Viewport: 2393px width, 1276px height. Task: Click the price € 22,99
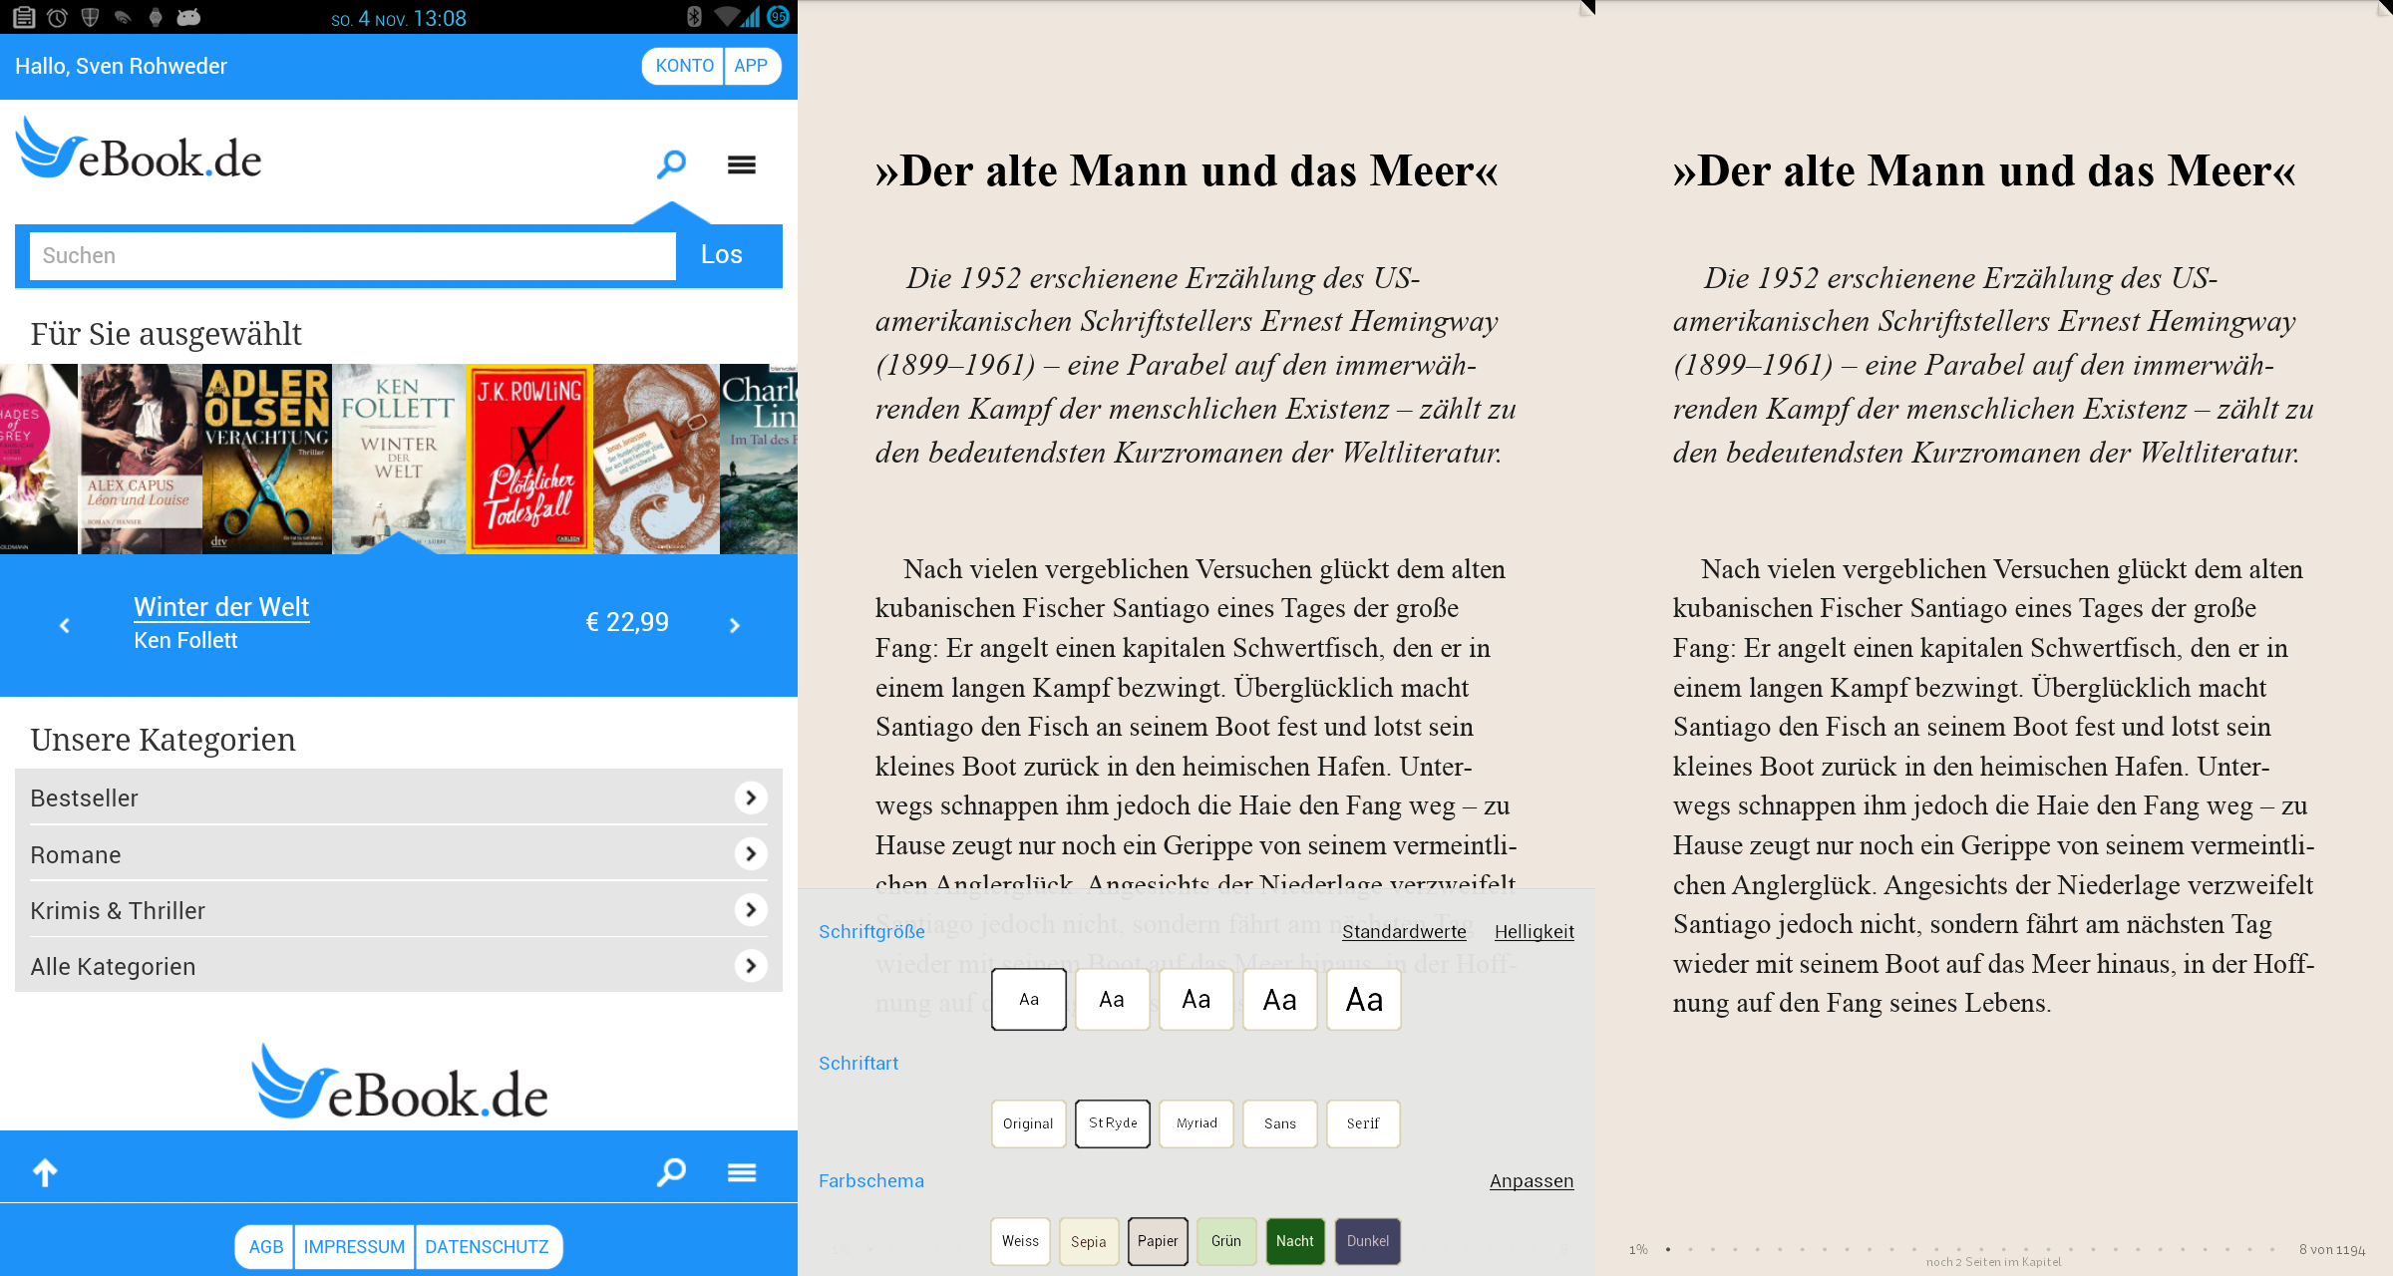(627, 622)
